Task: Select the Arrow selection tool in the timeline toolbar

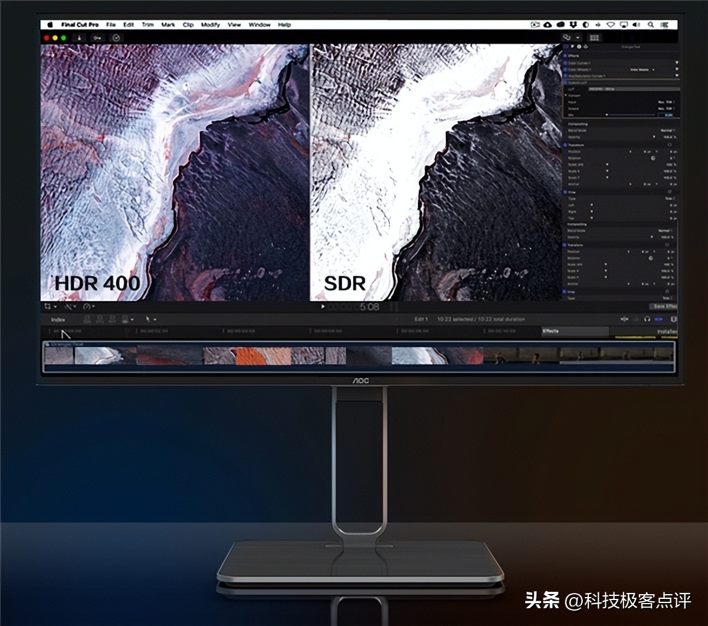Action: pyautogui.click(x=148, y=319)
